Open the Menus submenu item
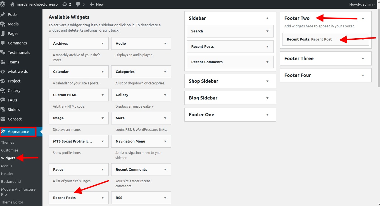 coord(7,166)
